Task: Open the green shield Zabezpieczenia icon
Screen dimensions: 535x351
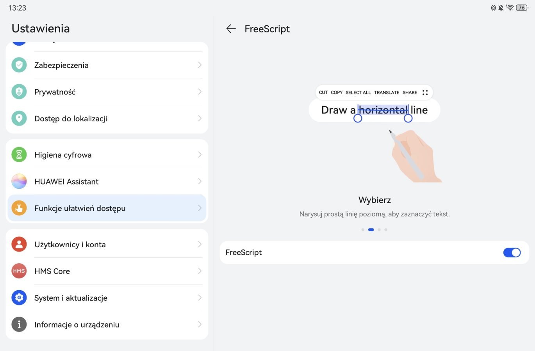Action: (x=19, y=65)
